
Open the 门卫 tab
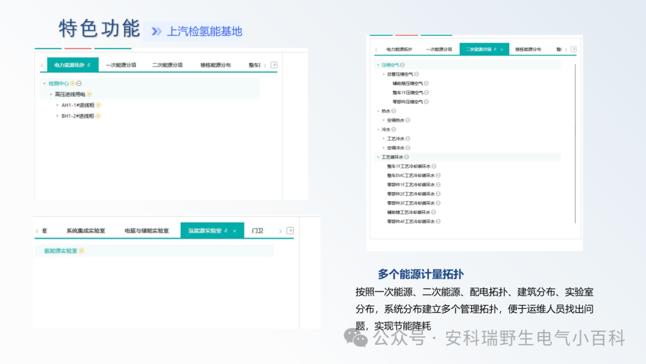coord(257,231)
